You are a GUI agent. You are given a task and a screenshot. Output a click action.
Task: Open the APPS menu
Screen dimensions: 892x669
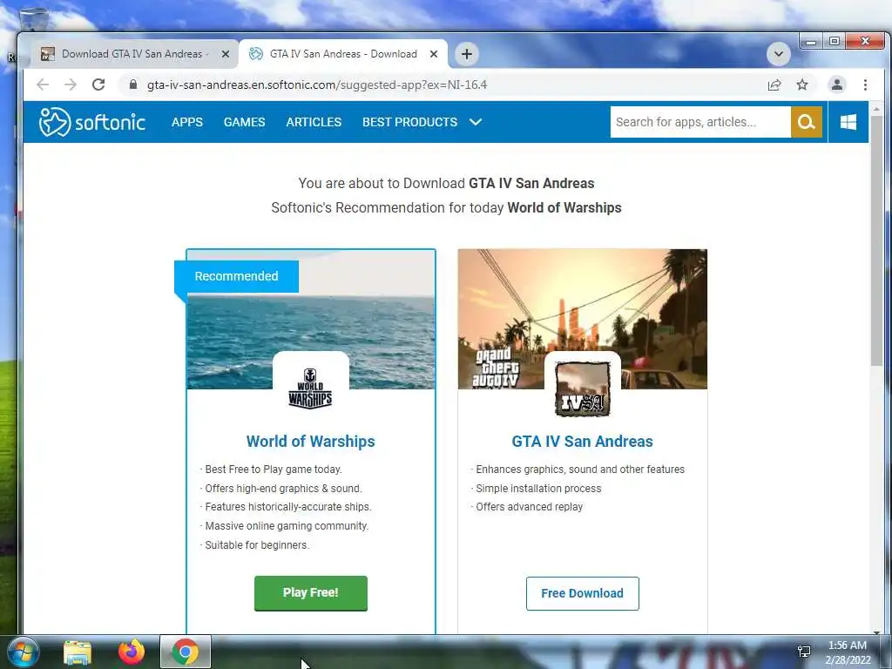tap(187, 122)
